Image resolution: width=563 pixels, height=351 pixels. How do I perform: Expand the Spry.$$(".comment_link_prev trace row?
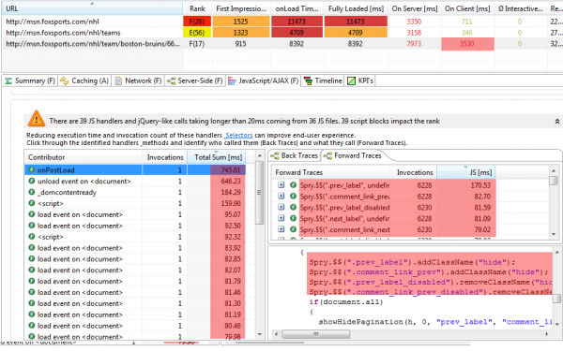(x=281, y=197)
